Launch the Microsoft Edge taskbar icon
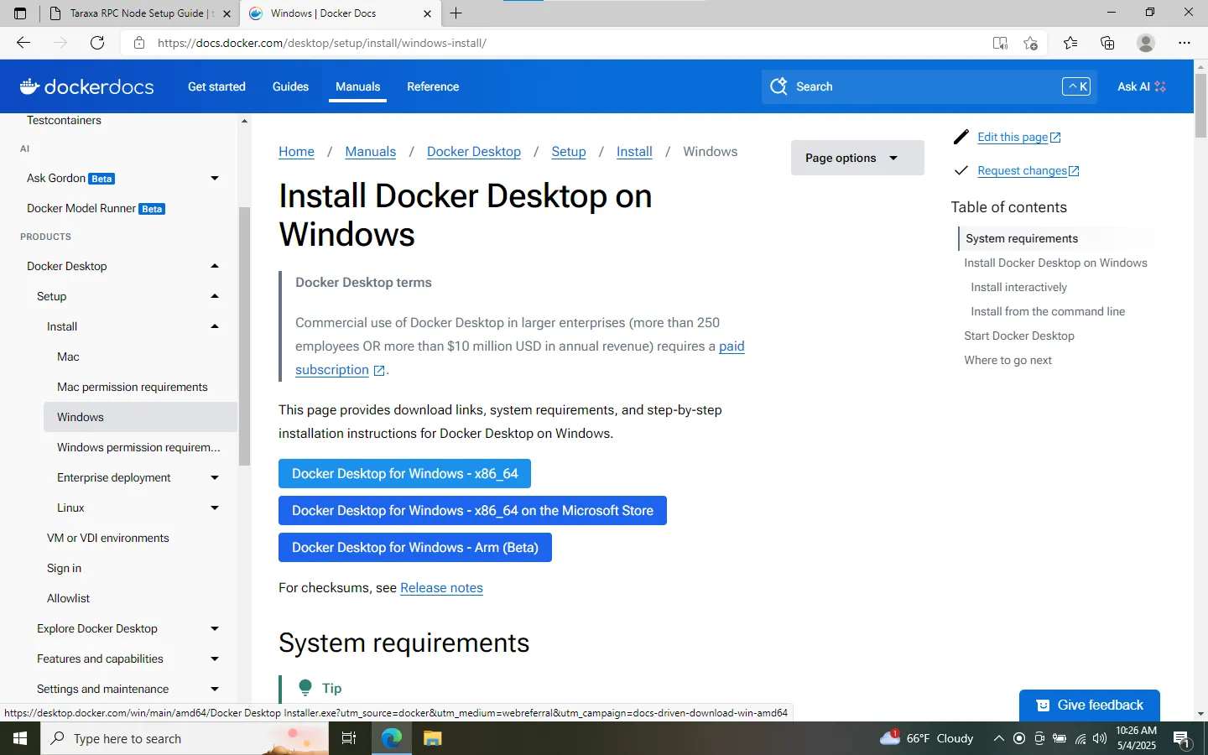 point(391,739)
